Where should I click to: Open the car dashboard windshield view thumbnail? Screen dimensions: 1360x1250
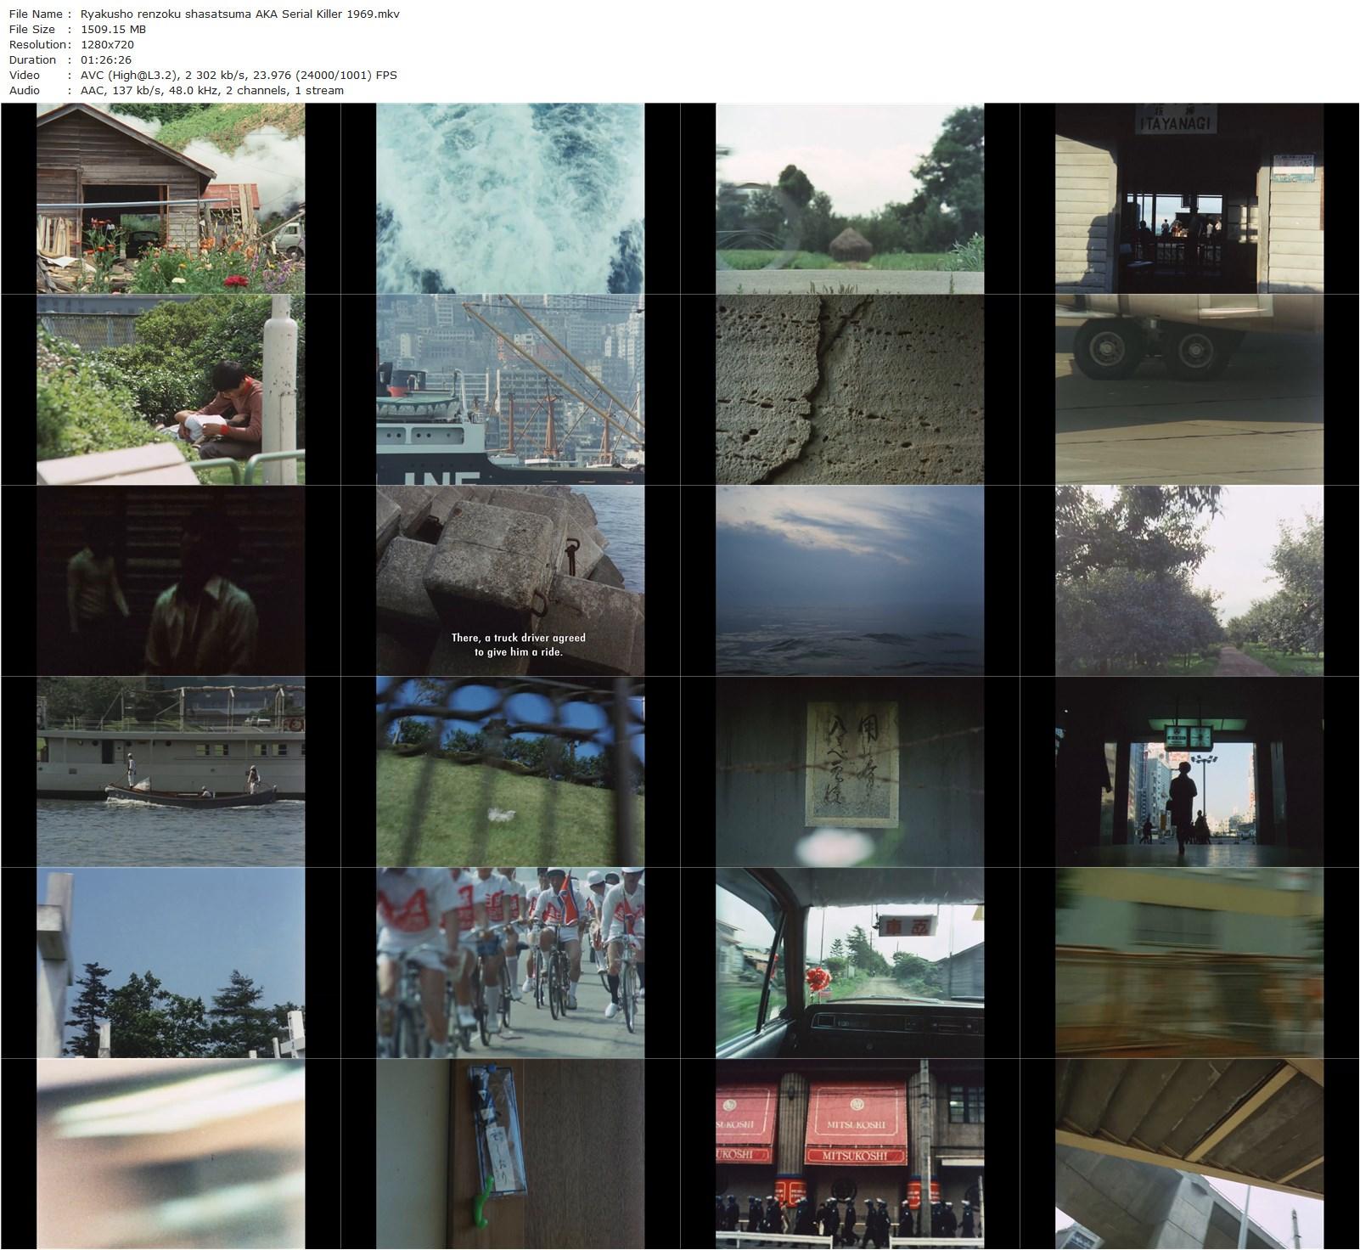pos(850,963)
